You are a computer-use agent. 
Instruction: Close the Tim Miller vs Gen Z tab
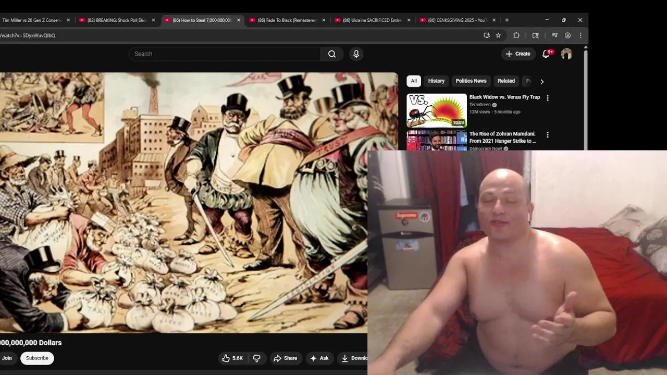point(68,20)
